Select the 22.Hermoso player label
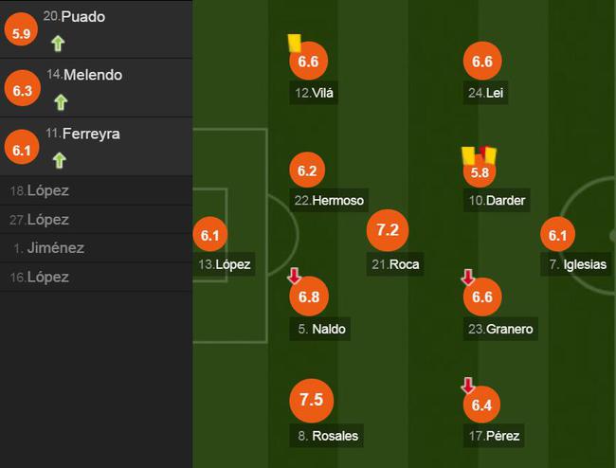 click(329, 200)
